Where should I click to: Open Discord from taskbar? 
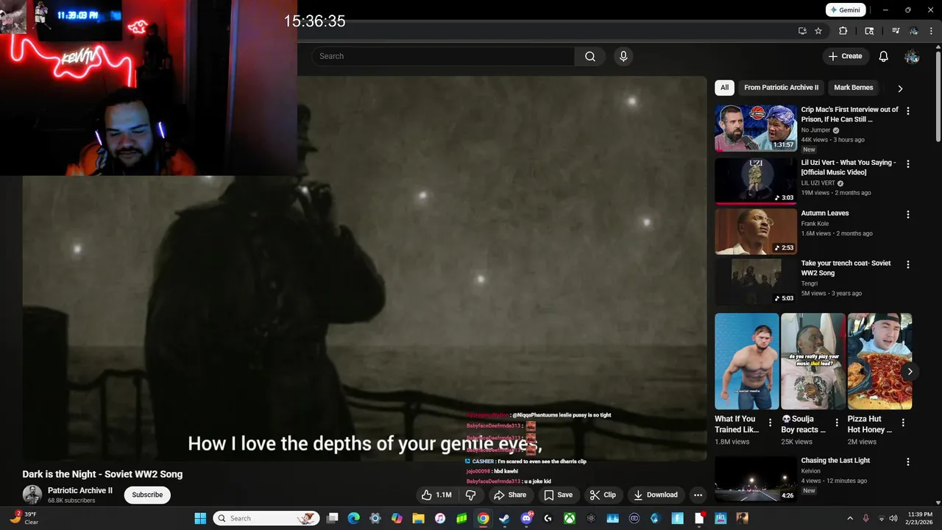pyautogui.click(x=526, y=518)
